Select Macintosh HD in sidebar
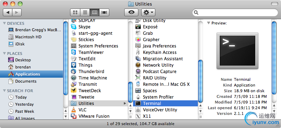Viewport: 281px width, 128px height. tap(31, 37)
